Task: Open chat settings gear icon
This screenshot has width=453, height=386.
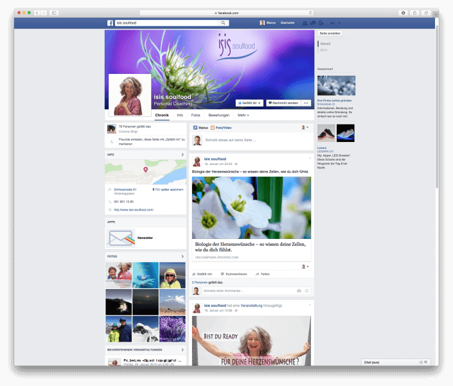Action: point(425,362)
